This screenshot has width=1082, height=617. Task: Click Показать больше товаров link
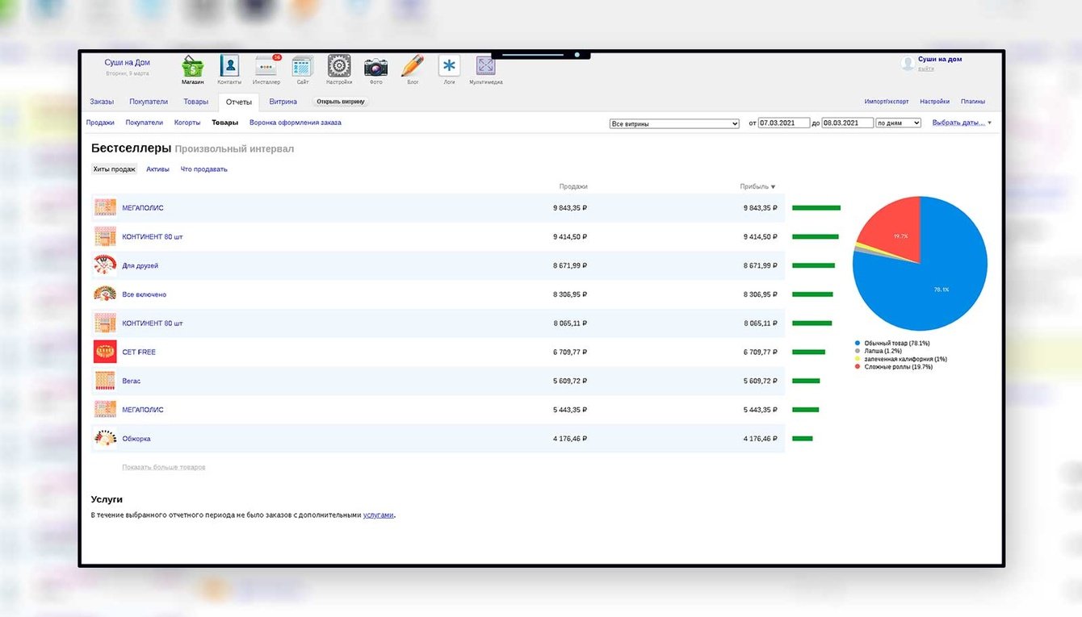pos(164,467)
